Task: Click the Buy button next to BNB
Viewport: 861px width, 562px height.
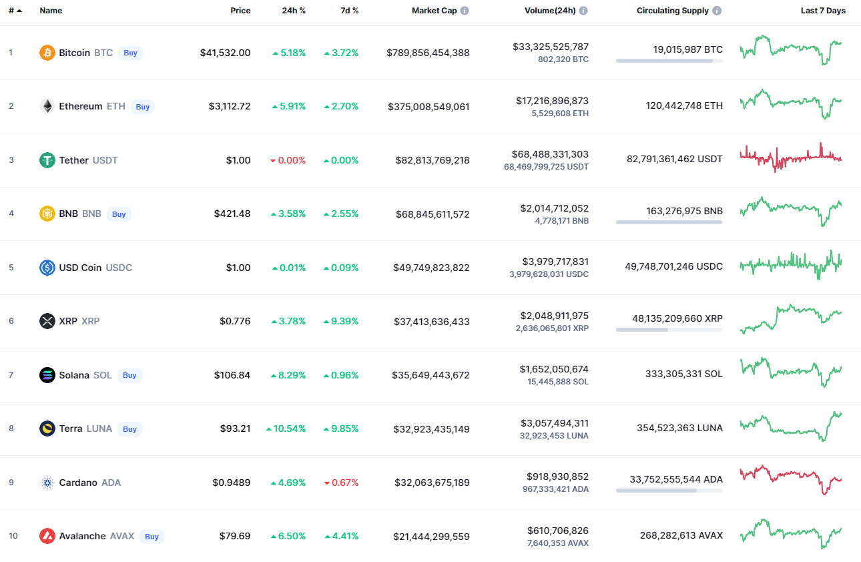Action: pos(119,214)
